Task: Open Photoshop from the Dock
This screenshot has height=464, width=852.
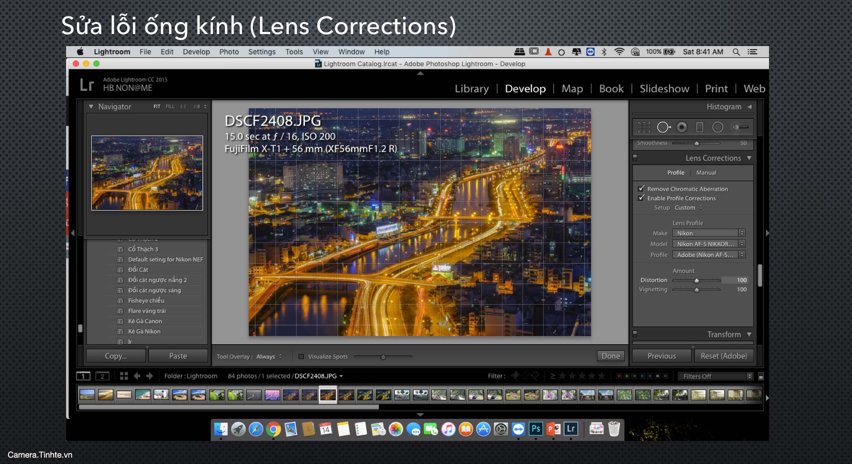Action: click(x=536, y=429)
